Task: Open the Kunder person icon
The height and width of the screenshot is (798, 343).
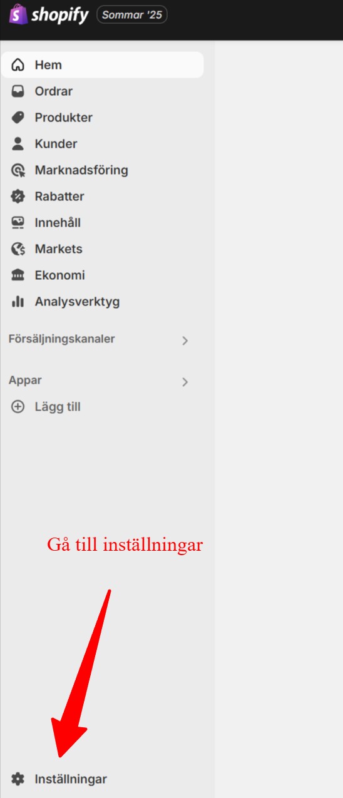Action: click(18, 144)
